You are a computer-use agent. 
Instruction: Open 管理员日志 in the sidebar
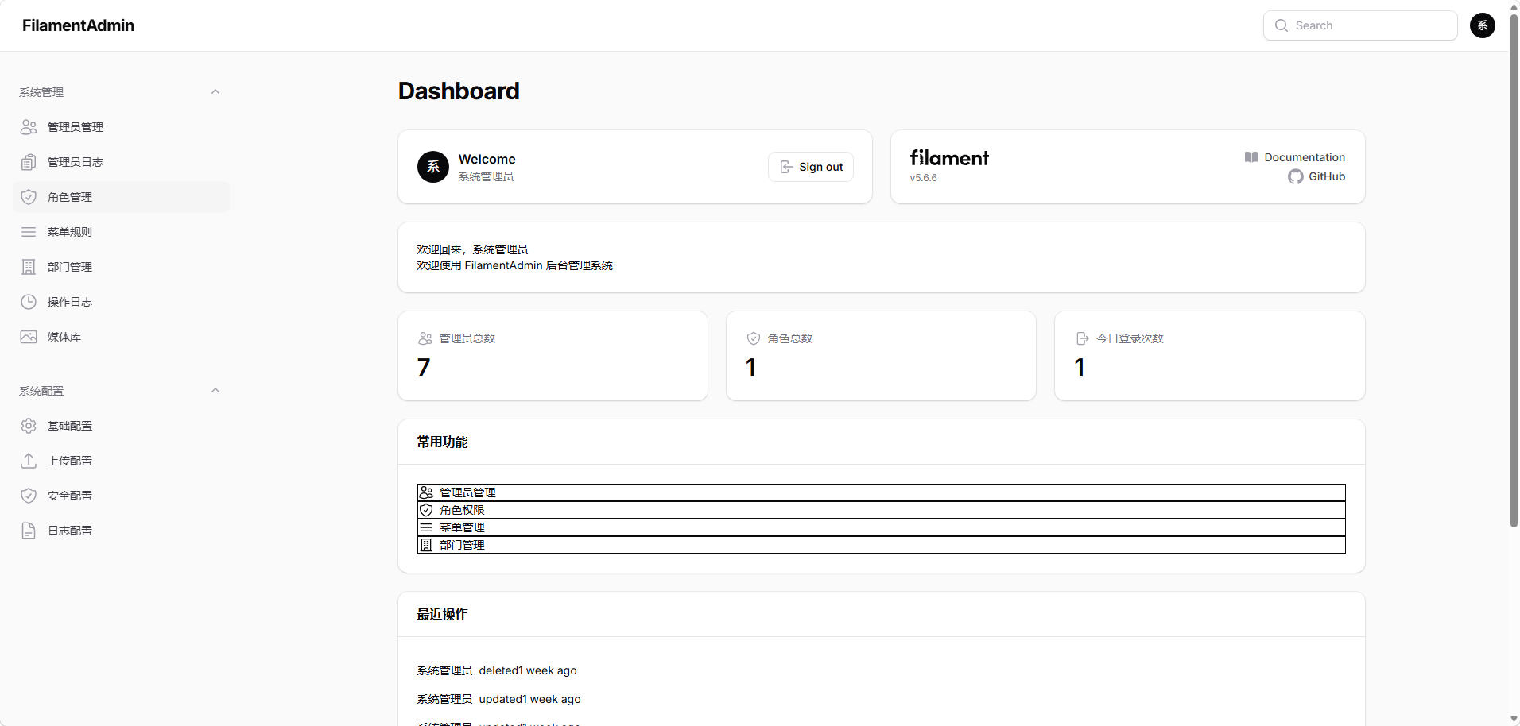(121, 162)
